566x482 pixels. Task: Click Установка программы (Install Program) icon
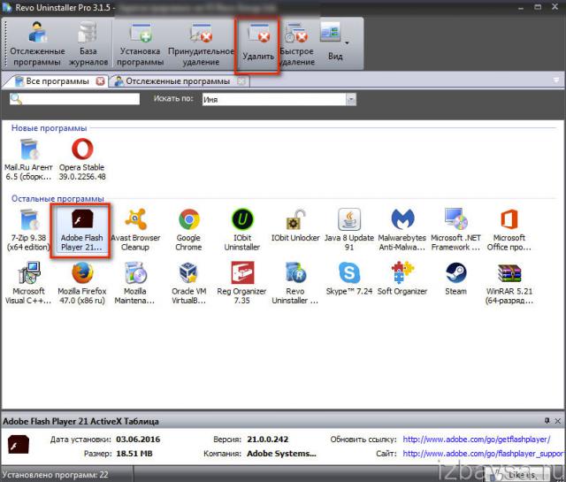coord(141,43)
